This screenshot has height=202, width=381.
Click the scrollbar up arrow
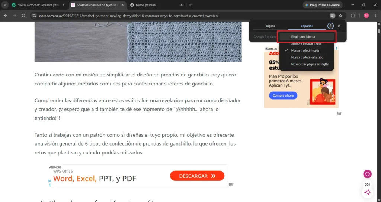(379, 23)
